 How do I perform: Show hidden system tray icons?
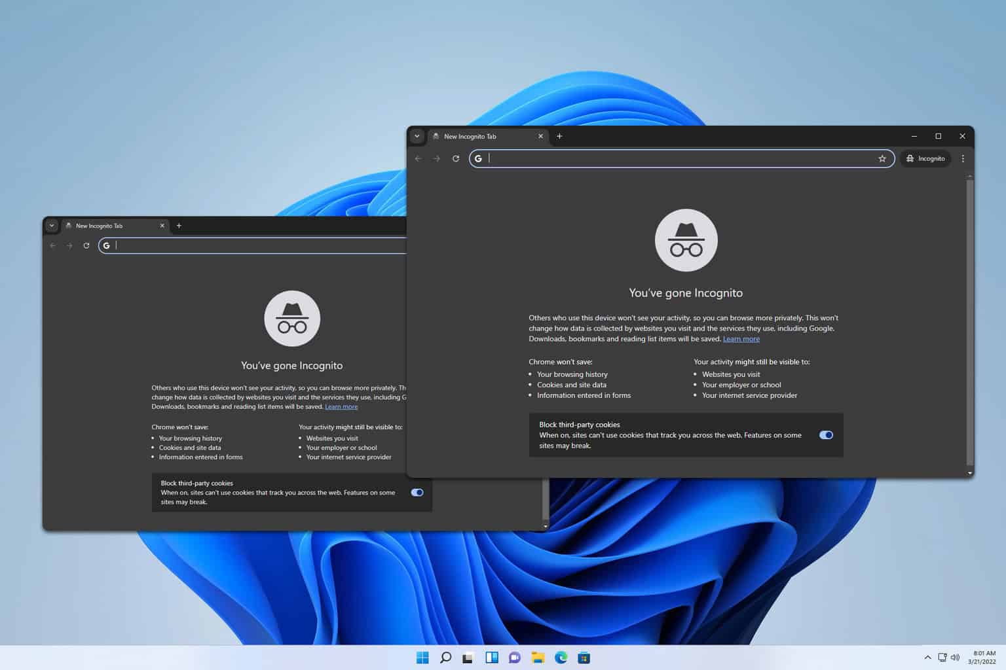click(927, 658)
